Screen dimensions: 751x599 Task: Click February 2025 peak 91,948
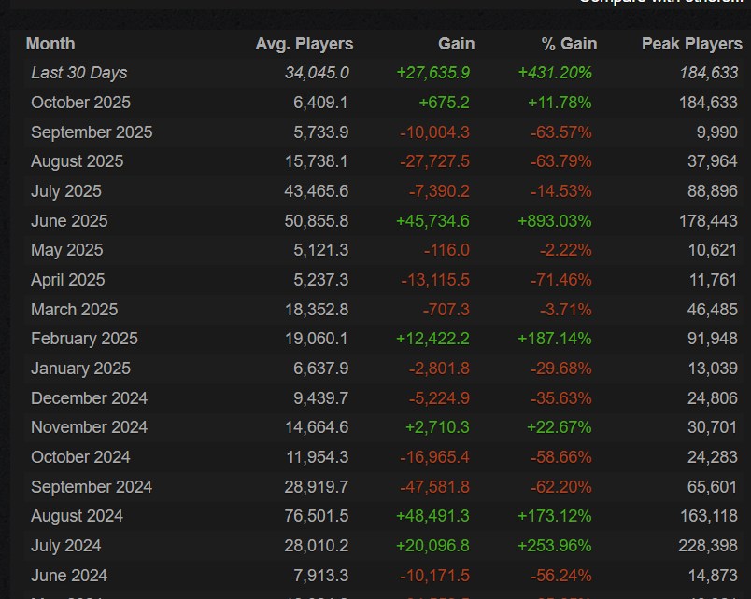tap(712, 339)
